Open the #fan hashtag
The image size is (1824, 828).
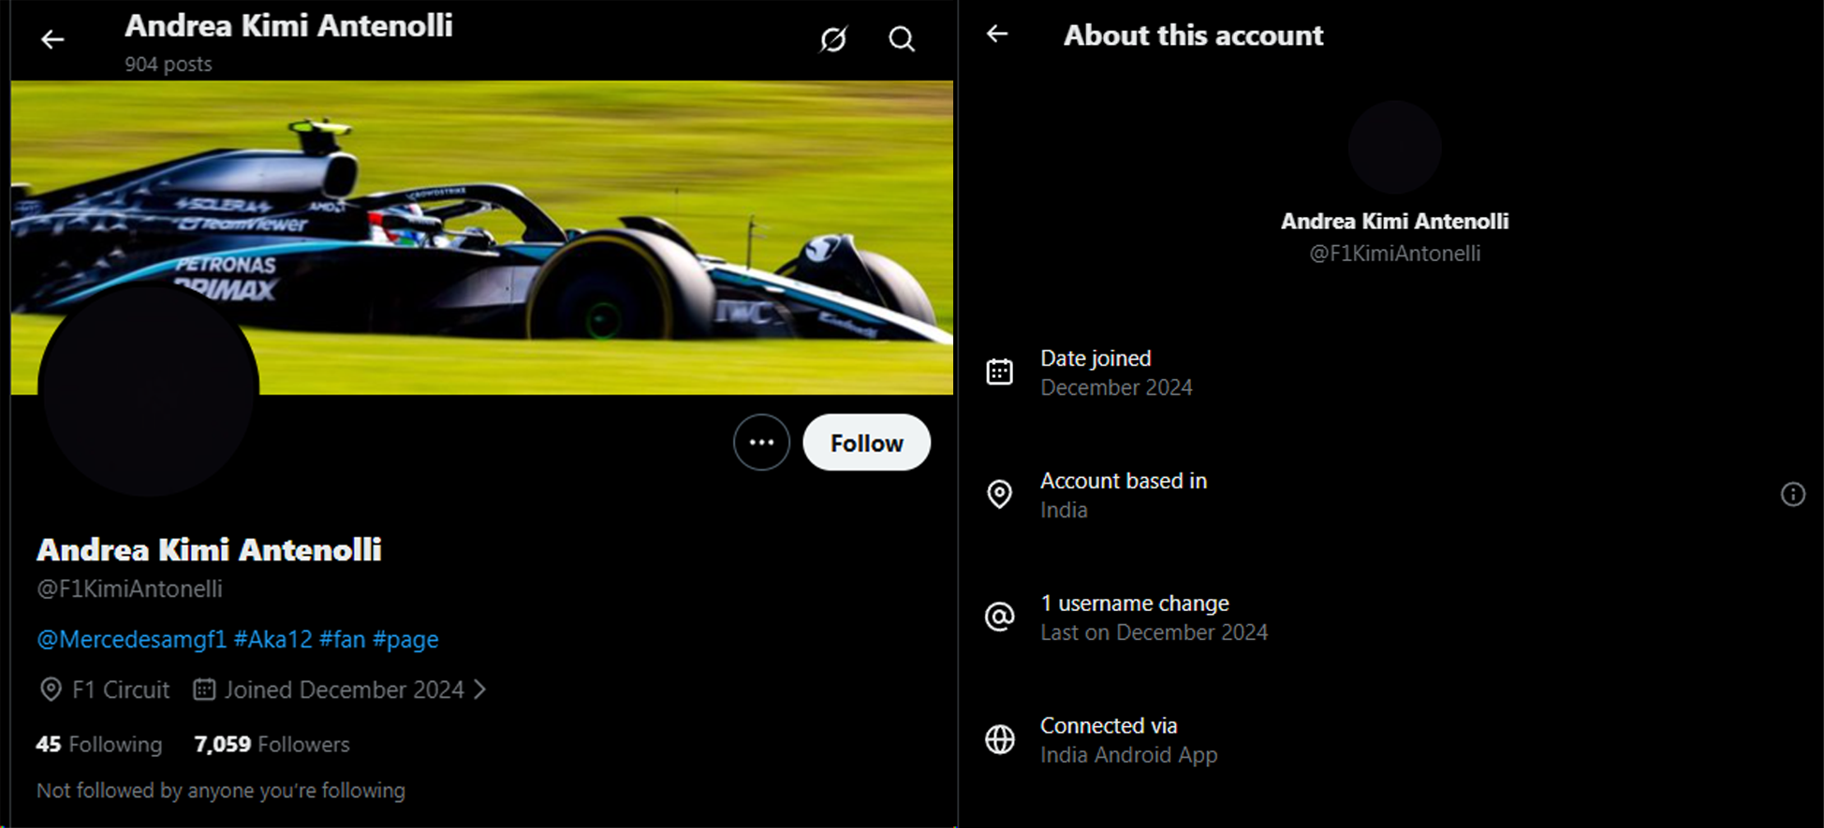pos(342,639)
